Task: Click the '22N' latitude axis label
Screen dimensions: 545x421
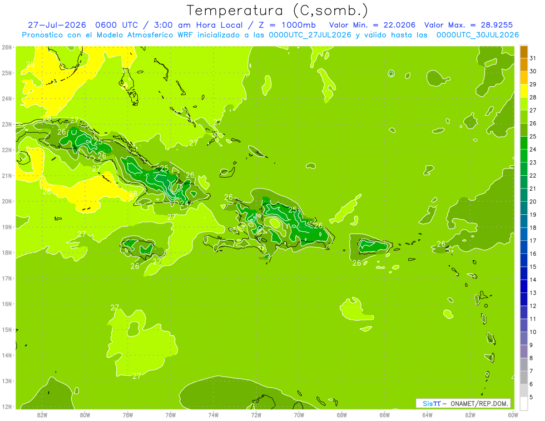Action: click(x=6, y=150)
